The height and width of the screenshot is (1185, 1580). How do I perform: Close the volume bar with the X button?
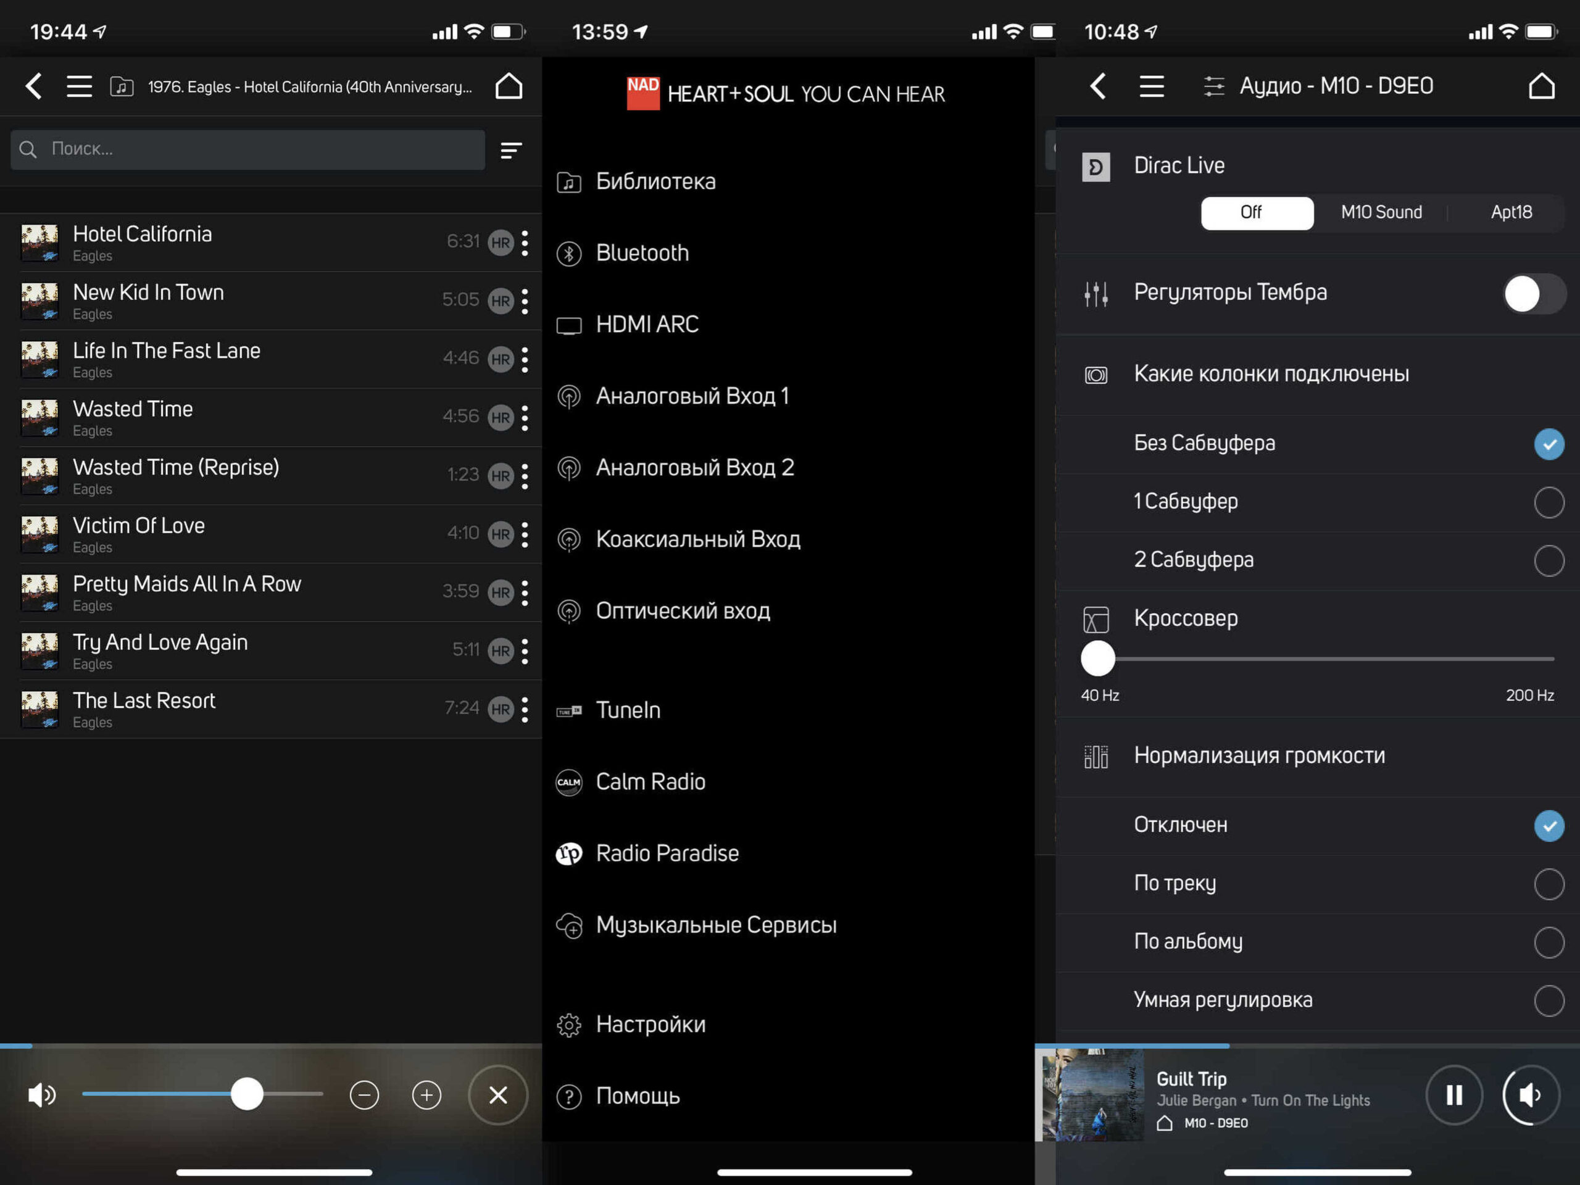click(498, 1095)
